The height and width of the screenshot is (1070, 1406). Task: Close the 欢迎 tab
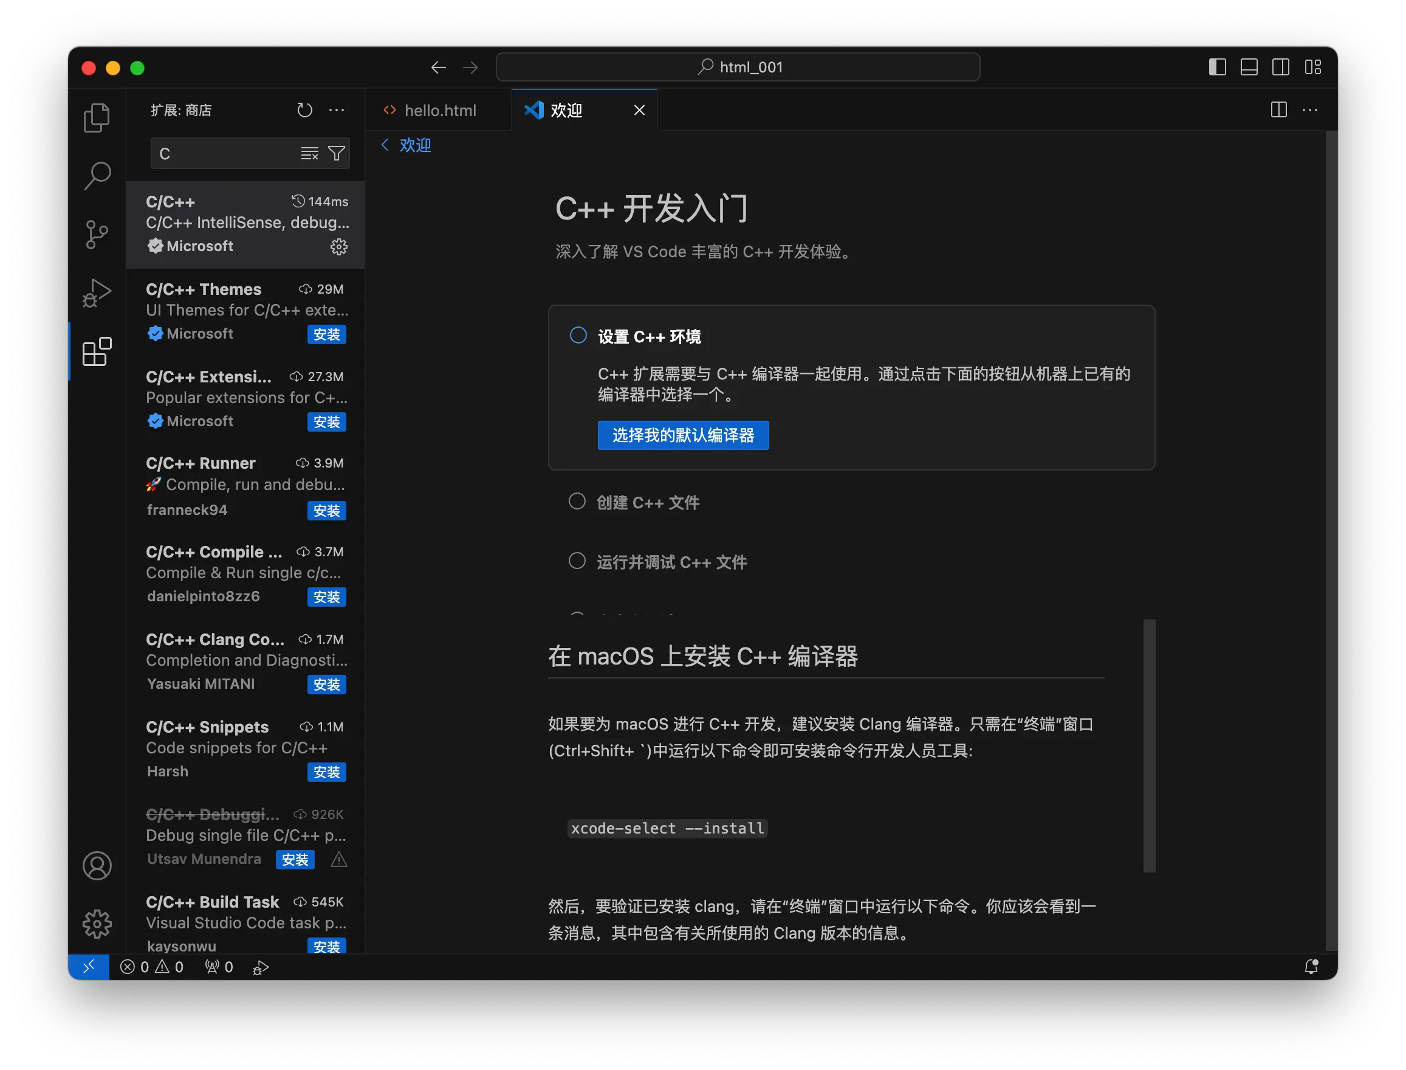(x=639, y=110)
